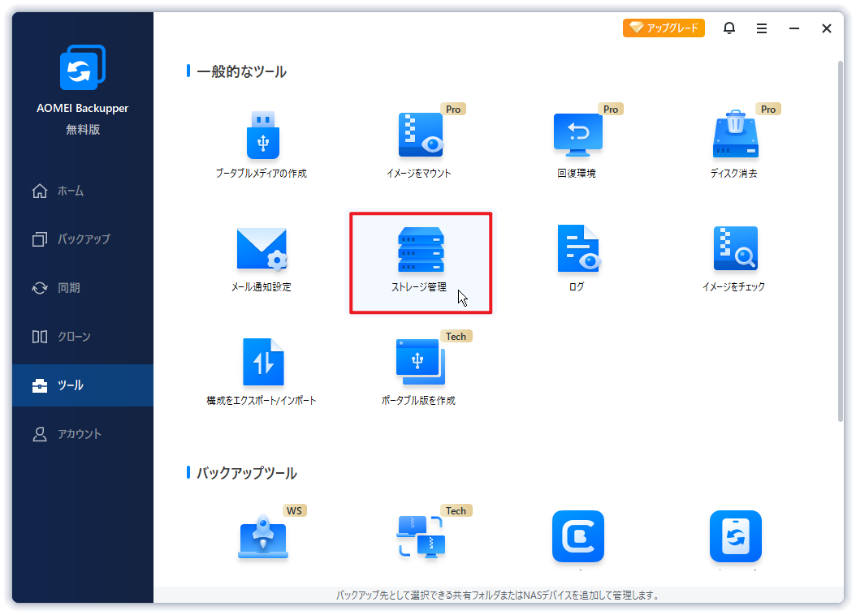Open the イメージをマウント tool

419,144
